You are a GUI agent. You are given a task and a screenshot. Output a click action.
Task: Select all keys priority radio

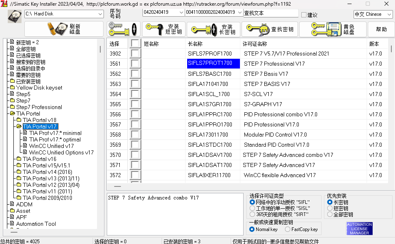click(330, 214)
